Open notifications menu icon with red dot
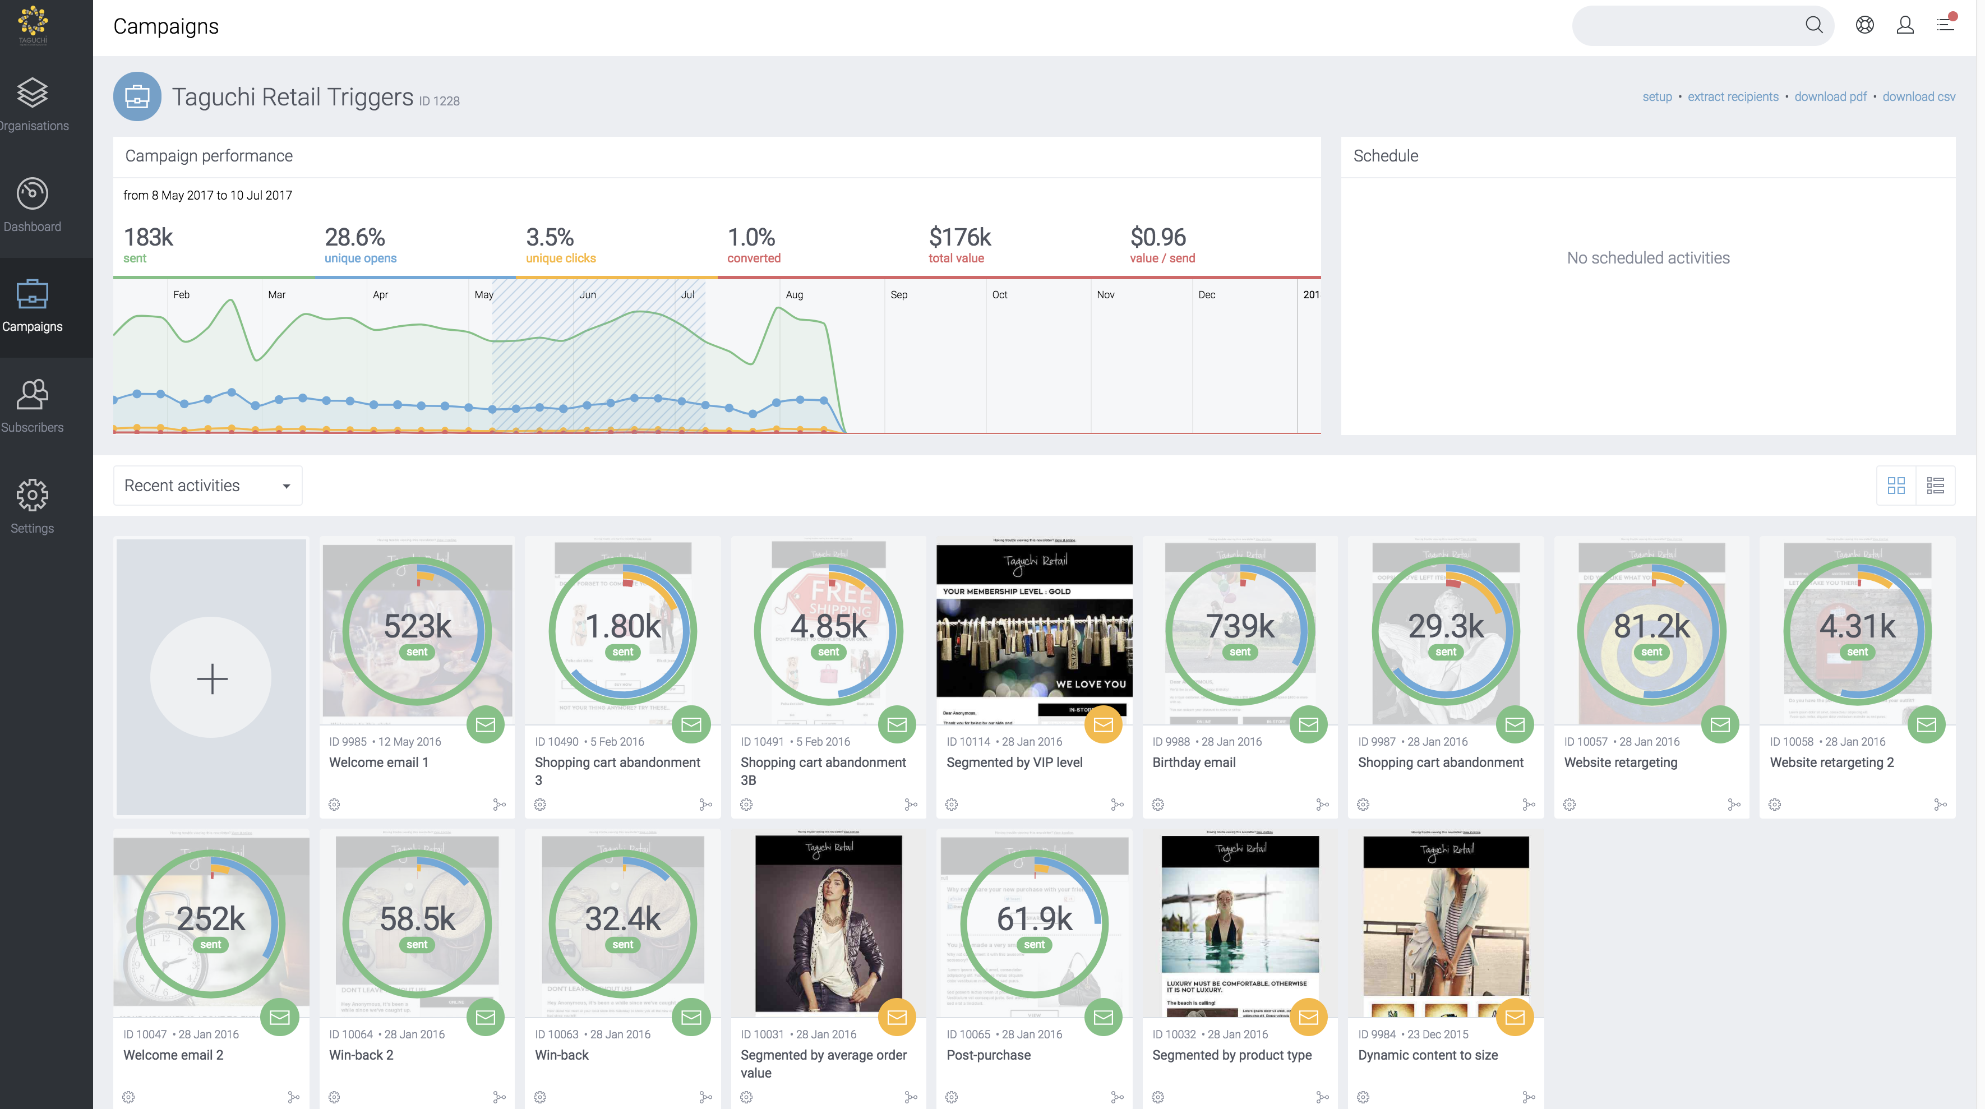 (x=1945, y=24)
